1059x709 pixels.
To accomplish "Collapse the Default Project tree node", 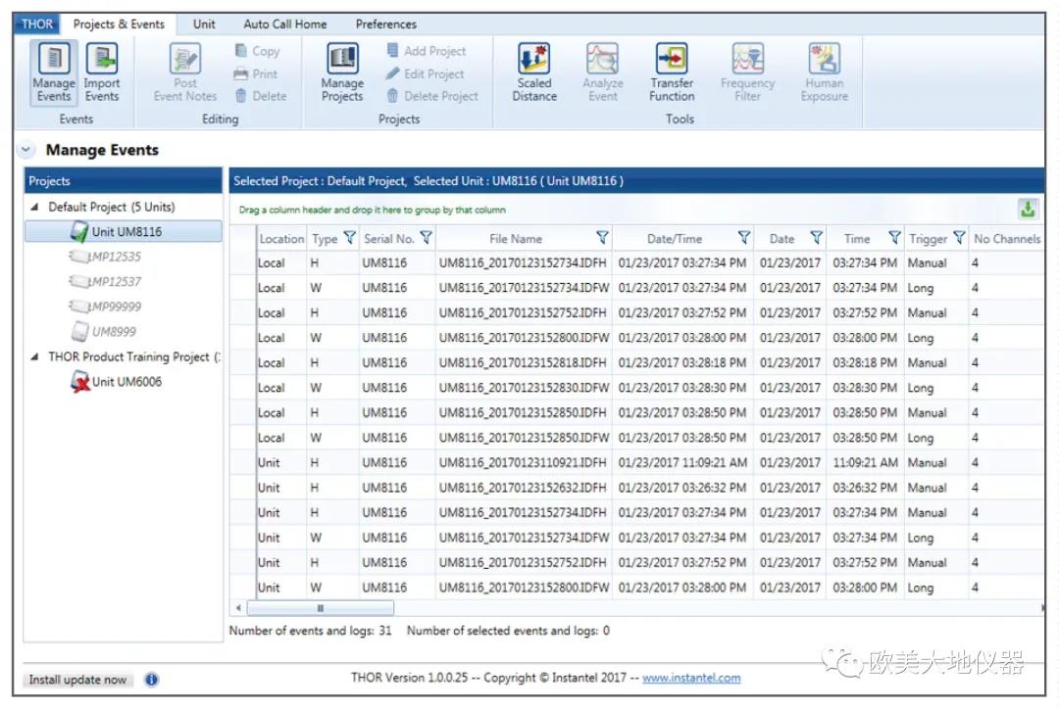I will point(36,208).
